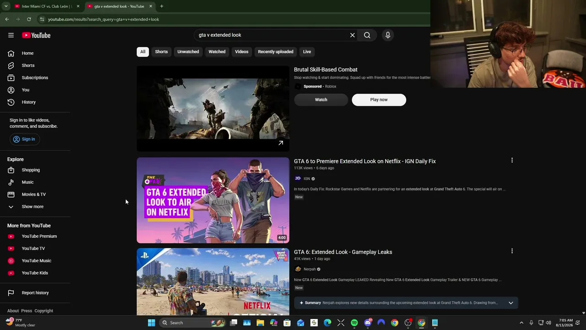This screenshot has width=586, height=330.
Task: Click Play now on the sponsored ad
Action: click(379, 100)
